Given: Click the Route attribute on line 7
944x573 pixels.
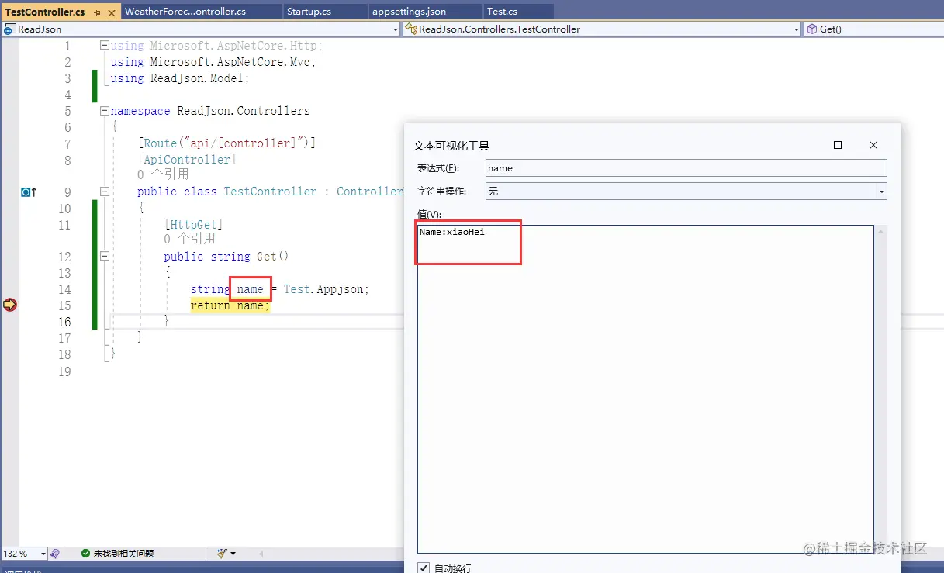Looking at the screenshot, I should tap(226, 143).
